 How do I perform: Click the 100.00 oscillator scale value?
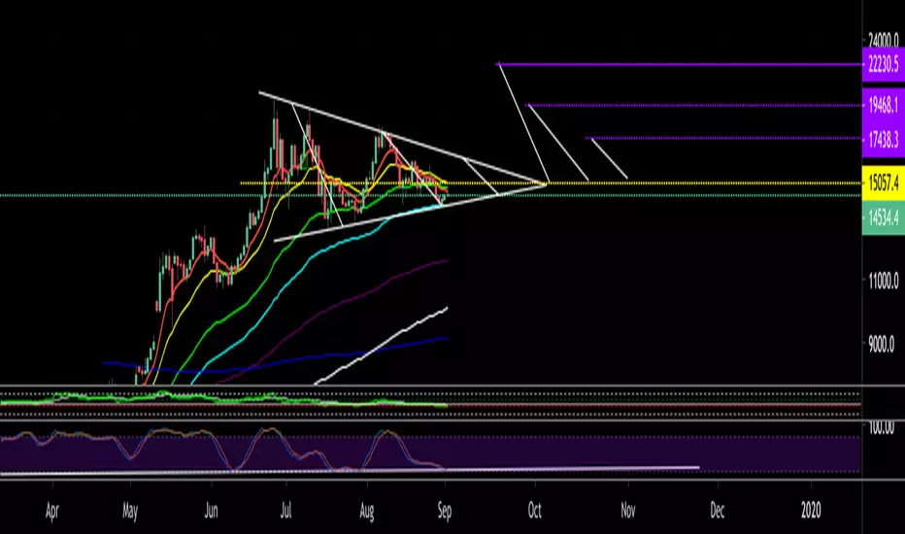(881, 428)
